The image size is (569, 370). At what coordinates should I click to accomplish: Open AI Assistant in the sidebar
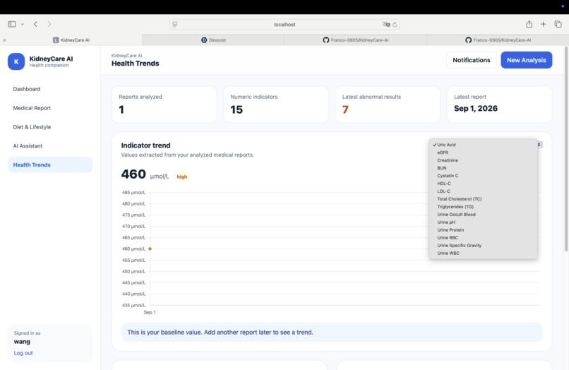point(50,145)
